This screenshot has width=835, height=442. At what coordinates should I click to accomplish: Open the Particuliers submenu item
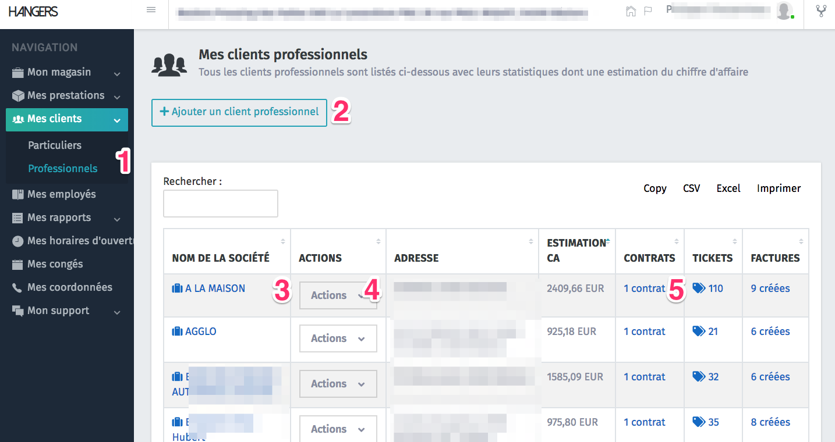pos(55,145)
